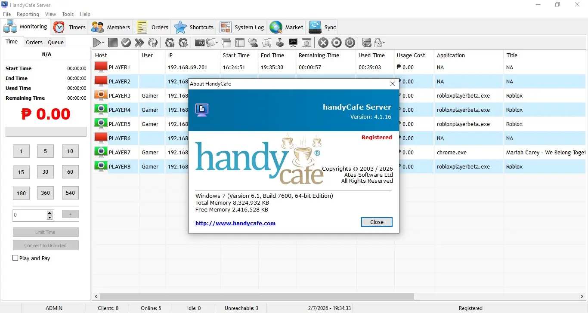Click the minutes number input field
The image size is (588, 313).
tap(30, 215)
